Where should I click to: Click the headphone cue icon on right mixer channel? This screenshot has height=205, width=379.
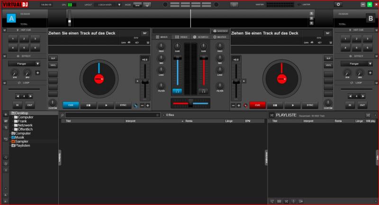(203, 90)
